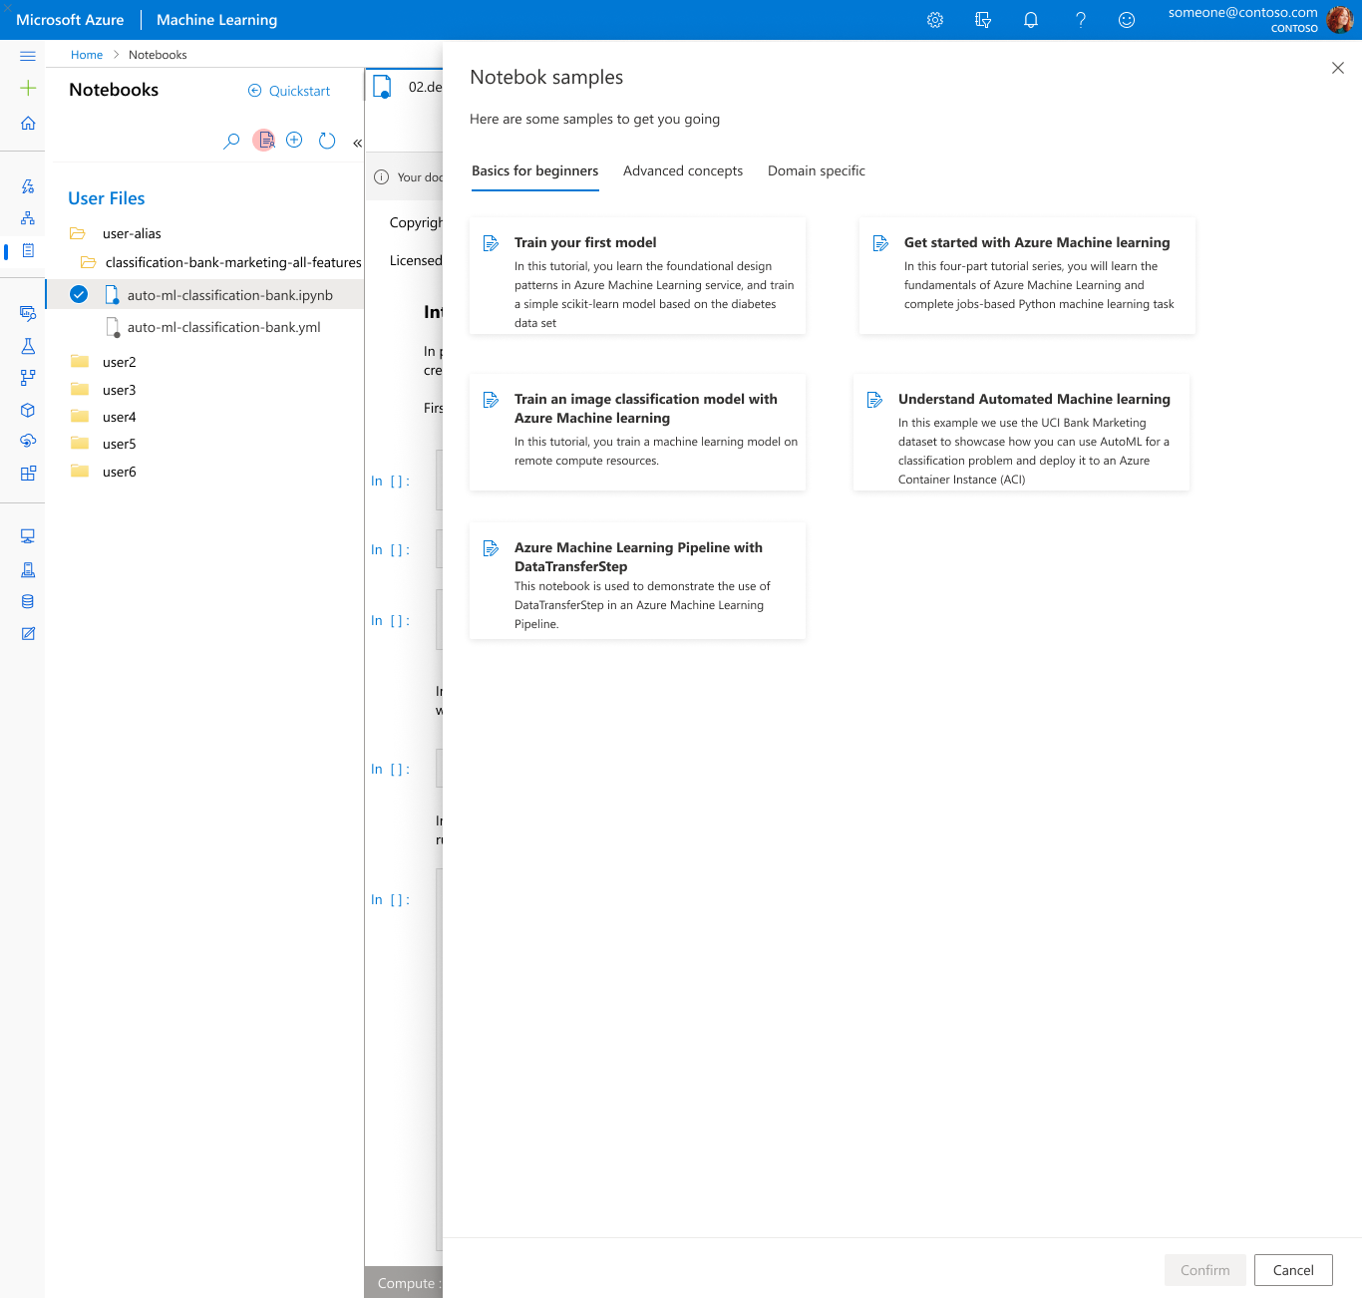Screen dimensions: 1362x1298
Task: Click Microsoft Azure in header
Action: click(x=70, y=20)
